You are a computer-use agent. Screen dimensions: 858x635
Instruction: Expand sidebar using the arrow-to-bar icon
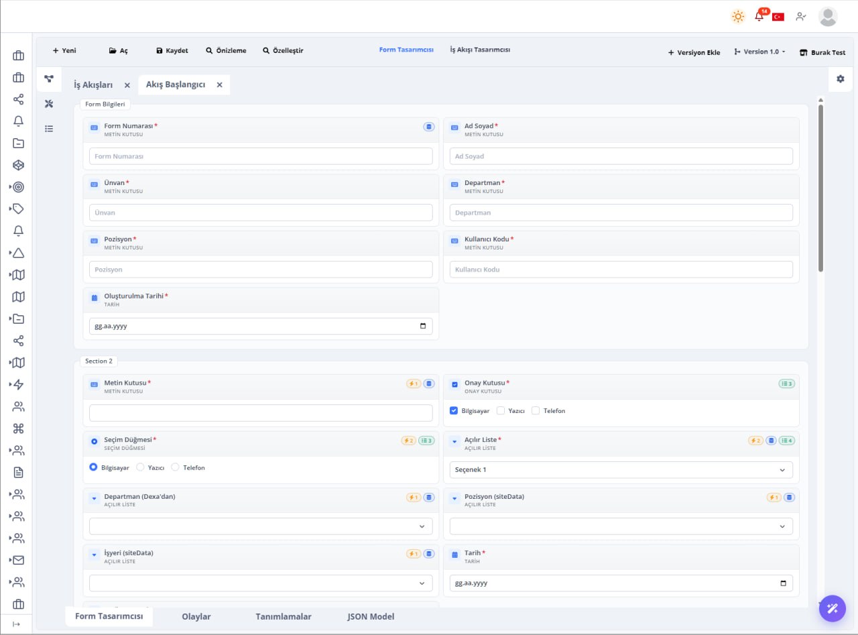pyautogui.click(x=17, y=624)
